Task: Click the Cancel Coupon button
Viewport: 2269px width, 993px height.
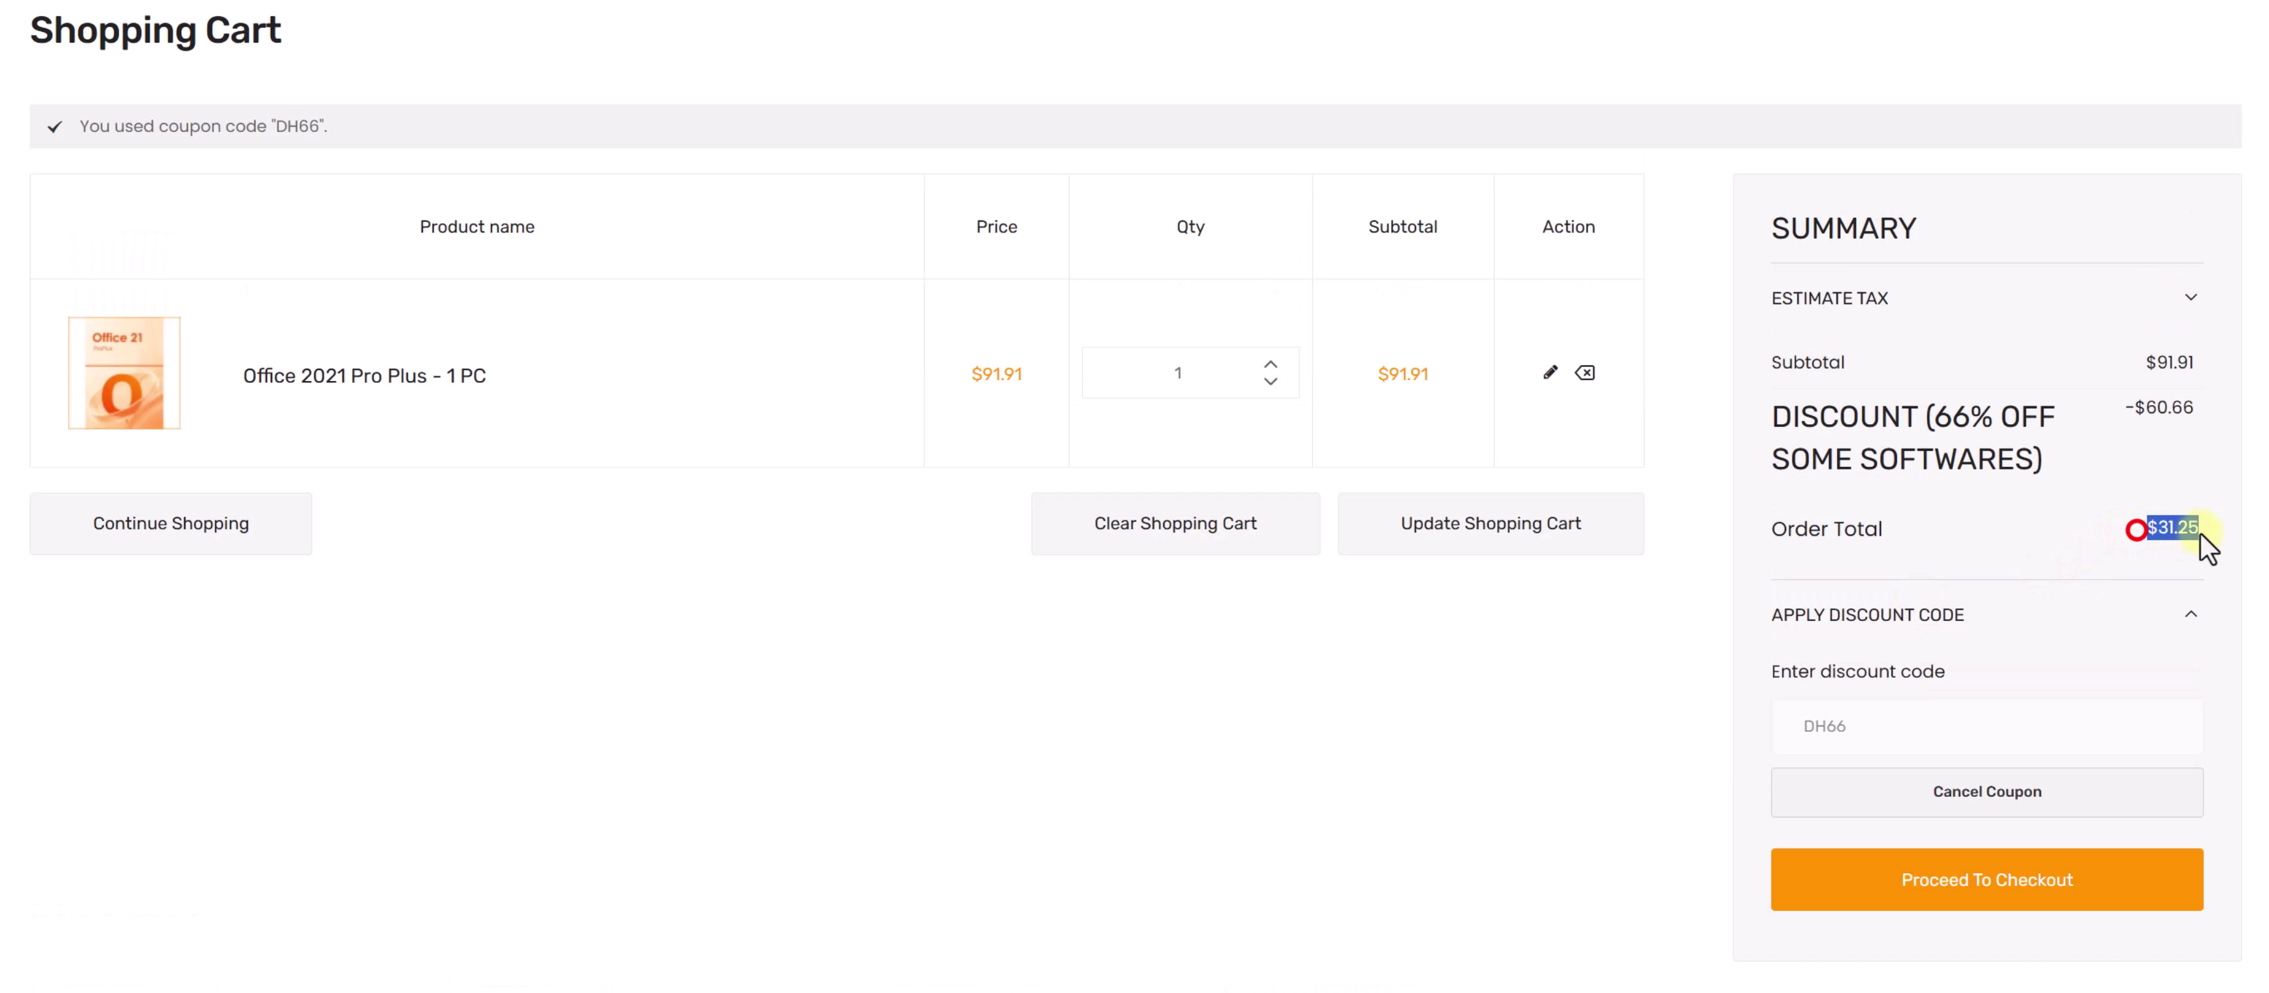Action: click(1986, 791)
